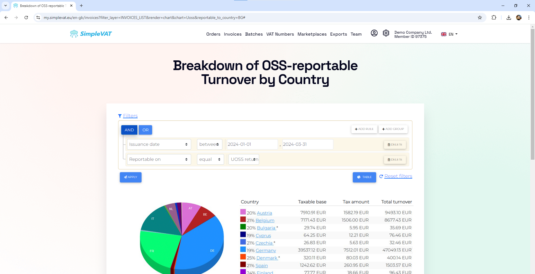535x274 pixels.
Task: Click the green Bulgaria color swatch
Action: point(243,227)
